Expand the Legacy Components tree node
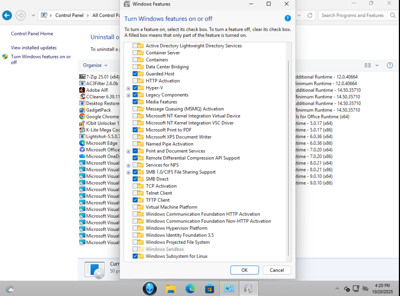The height and width of the screenshot is (296, 400). pyautogui.click(x=128, y=95)
